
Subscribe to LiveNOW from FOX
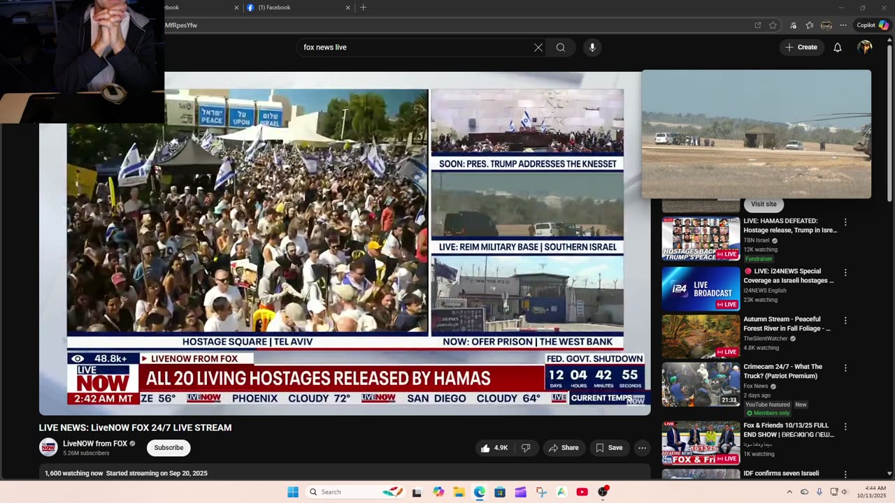tap(169, 448)
